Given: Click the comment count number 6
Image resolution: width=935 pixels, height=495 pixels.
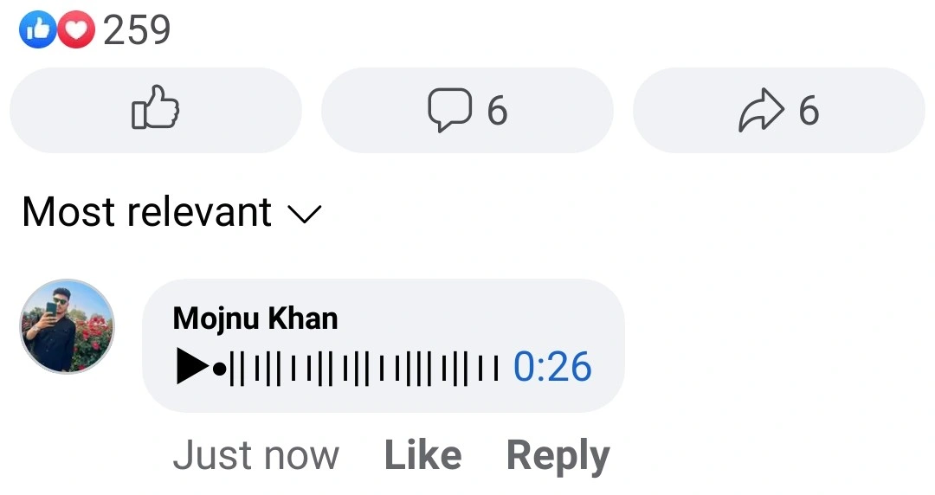Looking at the screenshot, I should tap(497, 111).
